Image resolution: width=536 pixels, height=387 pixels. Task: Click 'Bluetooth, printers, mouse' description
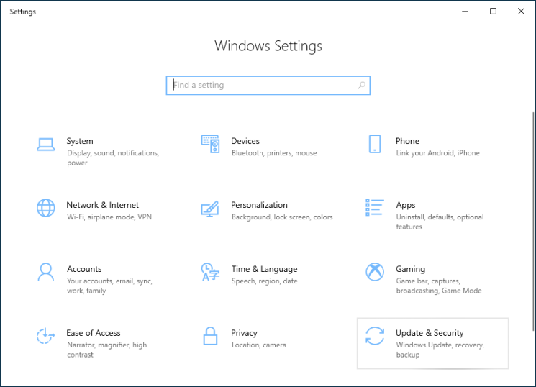[274, 152]
